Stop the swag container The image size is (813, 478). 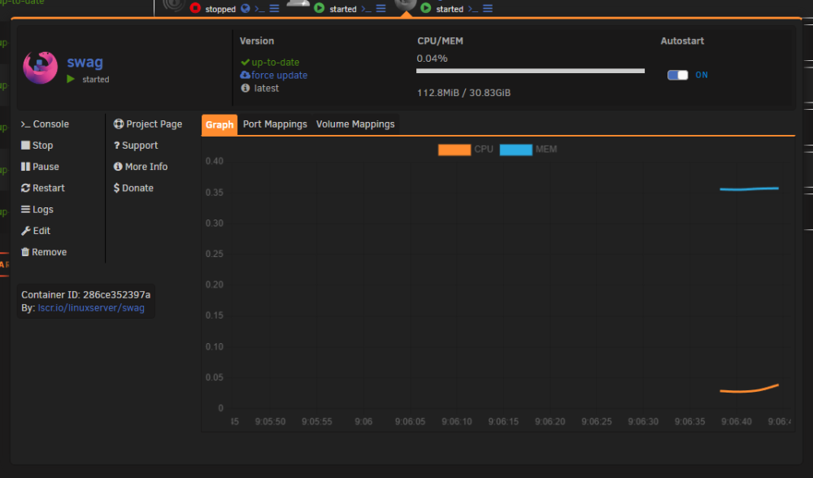(x=37, y=146)
